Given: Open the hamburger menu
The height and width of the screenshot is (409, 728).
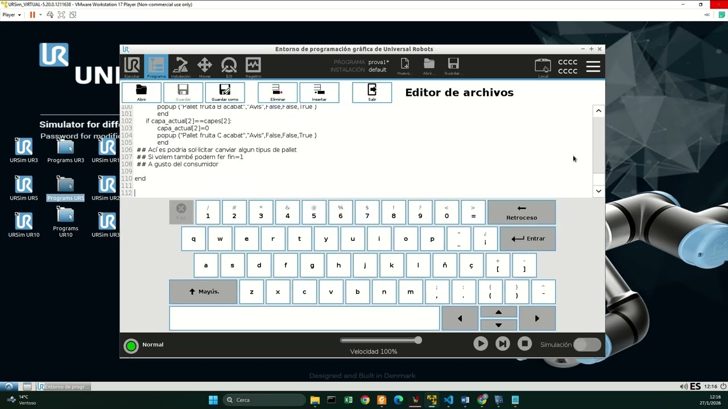Looking at the screenshot, I should coord(593,66).
